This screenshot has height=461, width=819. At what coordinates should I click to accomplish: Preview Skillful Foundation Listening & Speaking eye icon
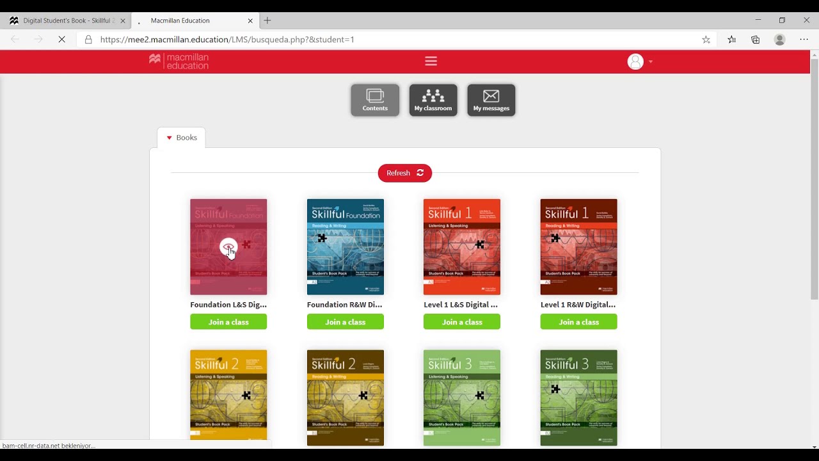pyautogui.click(x=228, y=247)
